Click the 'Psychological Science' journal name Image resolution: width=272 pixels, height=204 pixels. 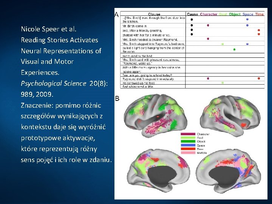[x=53, y=83]
